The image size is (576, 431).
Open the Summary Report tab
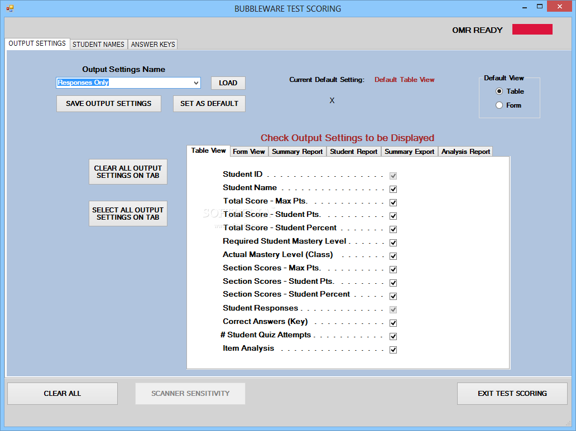pos(297,152)
